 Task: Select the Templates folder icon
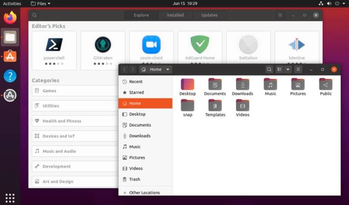(x=215, y=105)
